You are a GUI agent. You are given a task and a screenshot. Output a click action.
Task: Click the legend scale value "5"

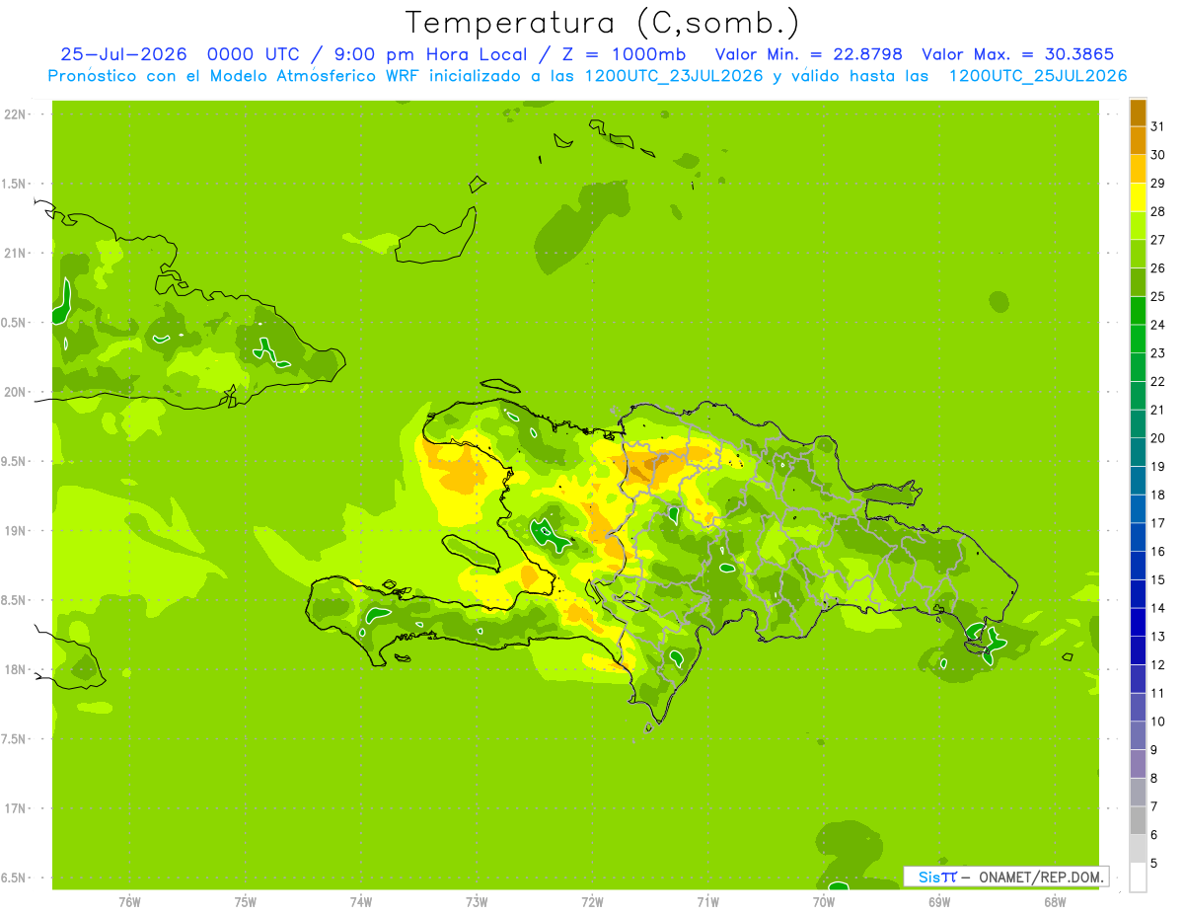click(1154, 864)
